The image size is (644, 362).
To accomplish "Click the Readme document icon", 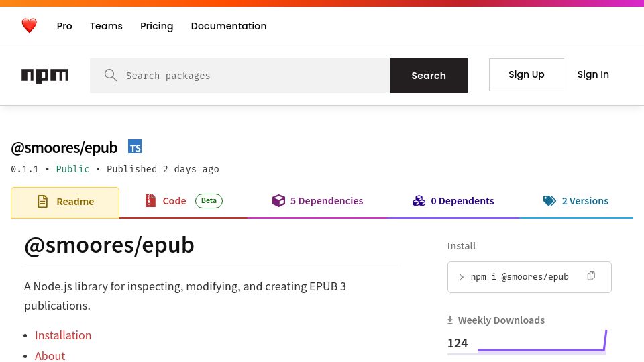I will tap(43, 202).
